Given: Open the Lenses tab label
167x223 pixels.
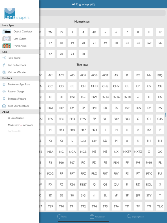Looking at the screenshot, I should (x=65, y=217).
